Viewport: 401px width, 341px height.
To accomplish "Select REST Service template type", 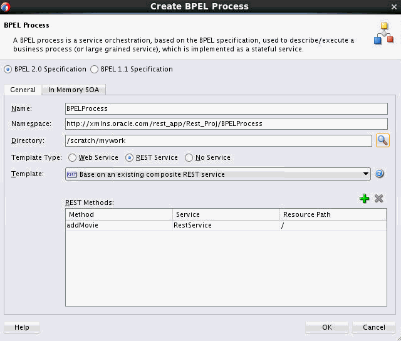I will click(x=129, y=157).
